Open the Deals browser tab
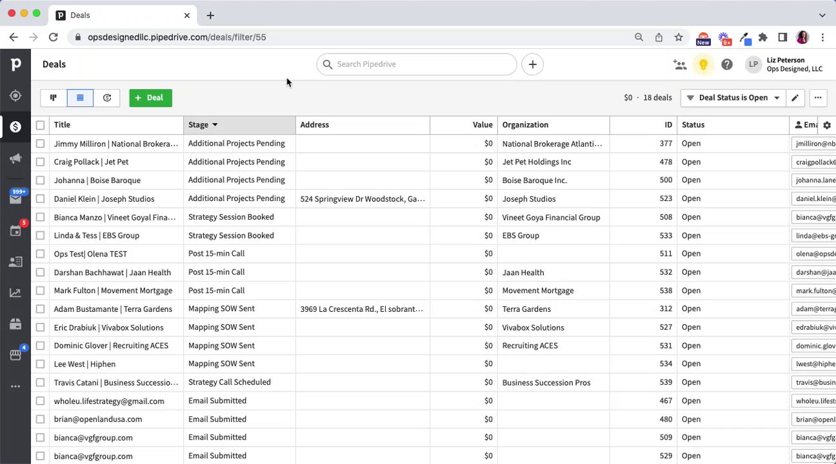Image resolution: width=836 pixels, height=464 pixels. point(116,15)
